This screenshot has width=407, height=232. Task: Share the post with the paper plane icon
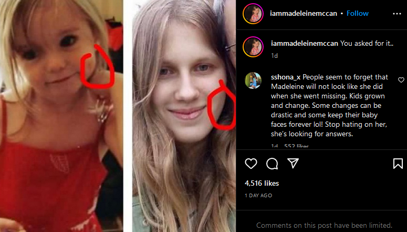pos(293,163)
